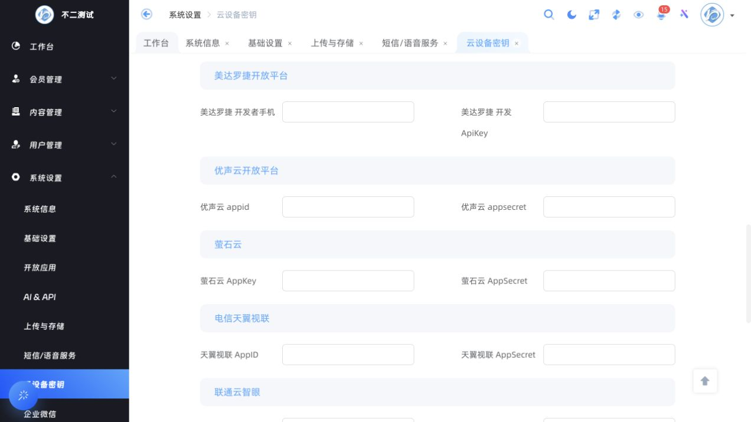
Task: Switch to the 基础设置 tab
Action: [265, 43]
